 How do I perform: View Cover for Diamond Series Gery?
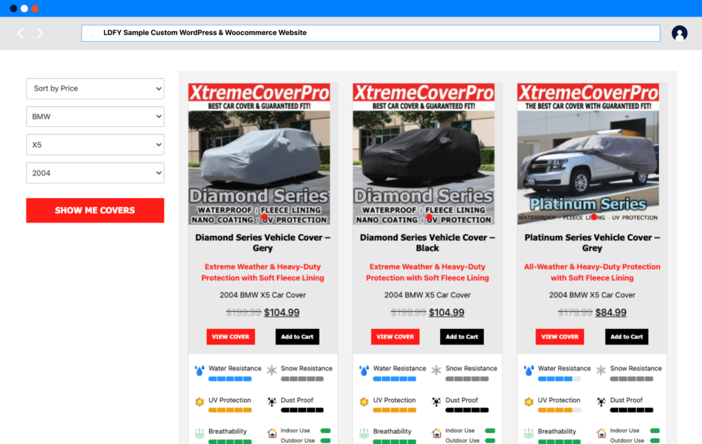tap(230, 336)
